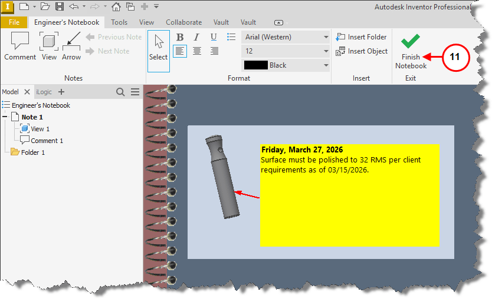Click the Select cursor tool
This screenshot has height=299, width=492.
tap(159, 51)
